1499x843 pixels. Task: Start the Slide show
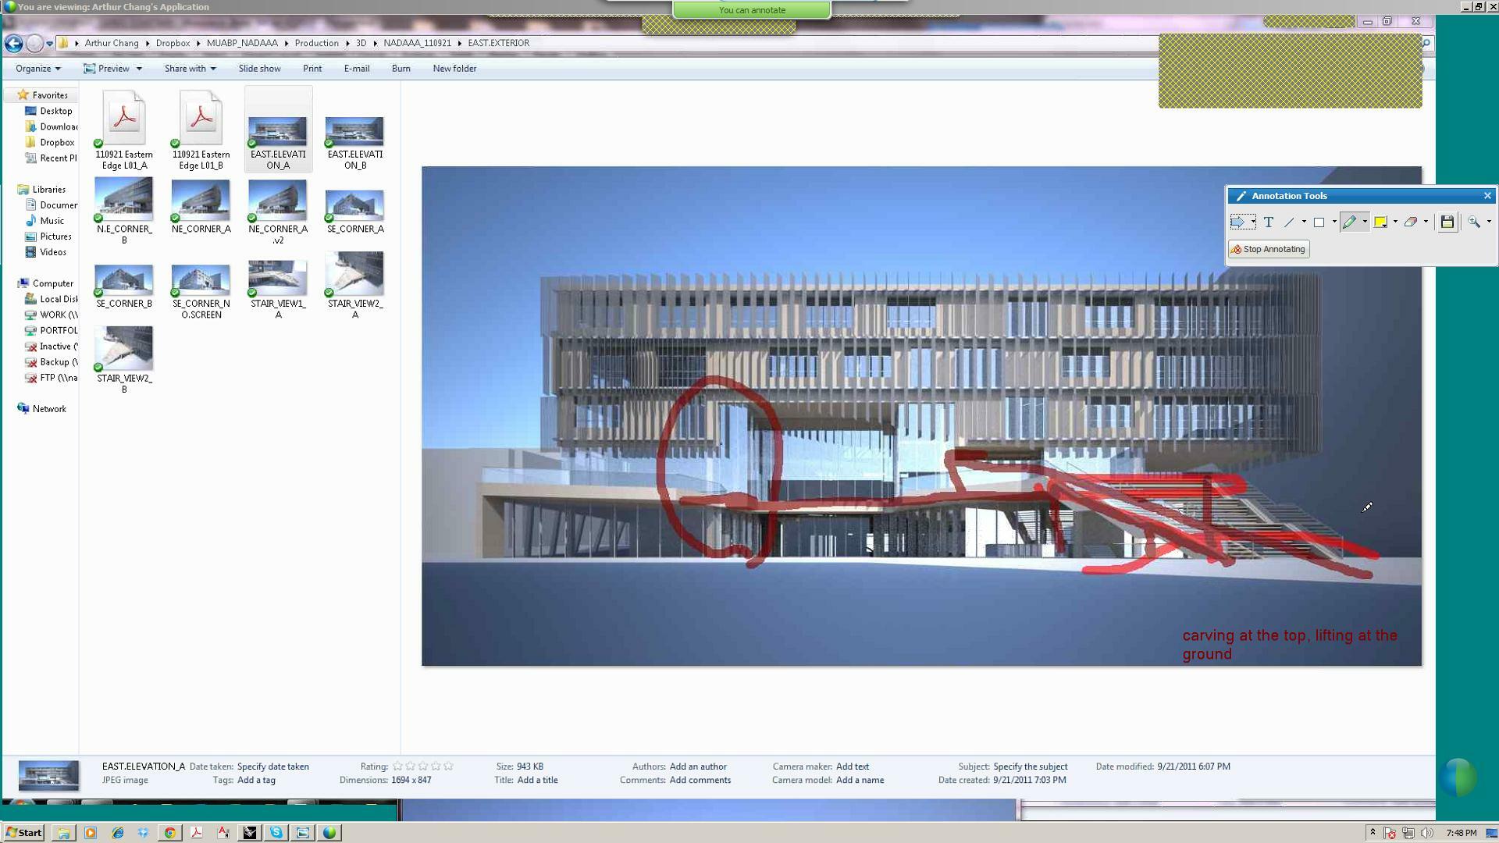tap(259, 69)
